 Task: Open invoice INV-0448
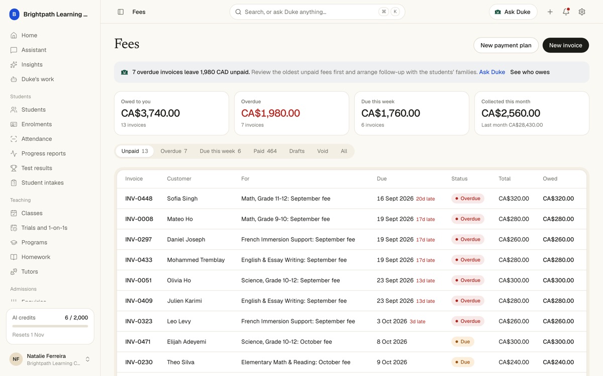pos(139,199)
